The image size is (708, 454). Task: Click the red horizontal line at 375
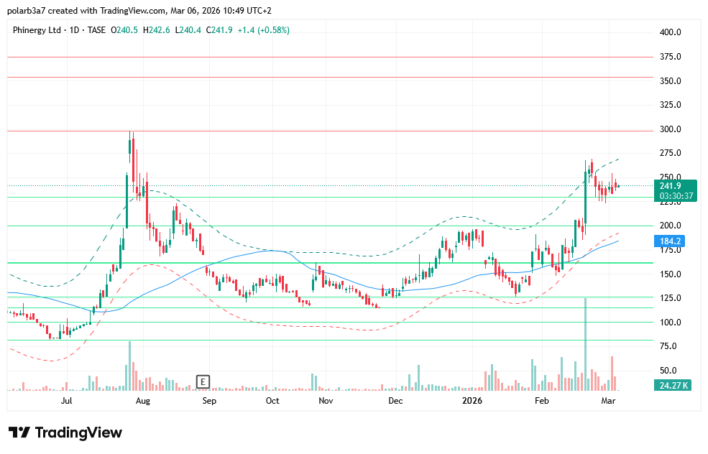(330, 57)
